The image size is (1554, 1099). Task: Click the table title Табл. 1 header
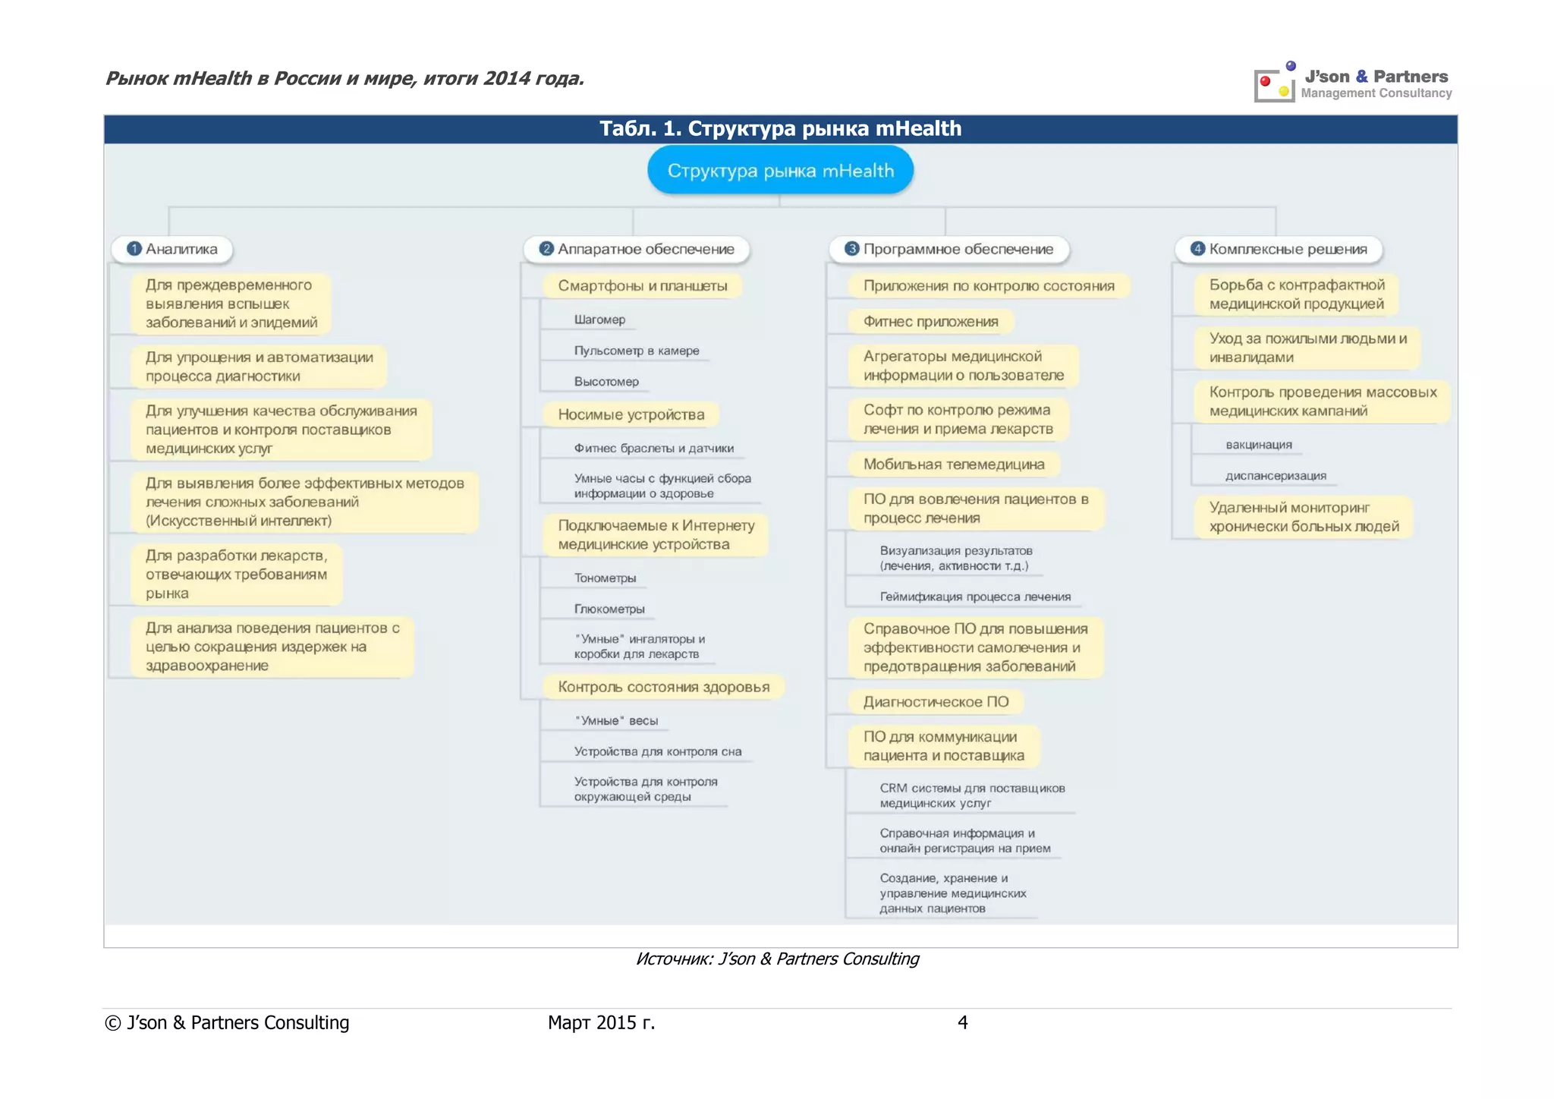[780, 129]
